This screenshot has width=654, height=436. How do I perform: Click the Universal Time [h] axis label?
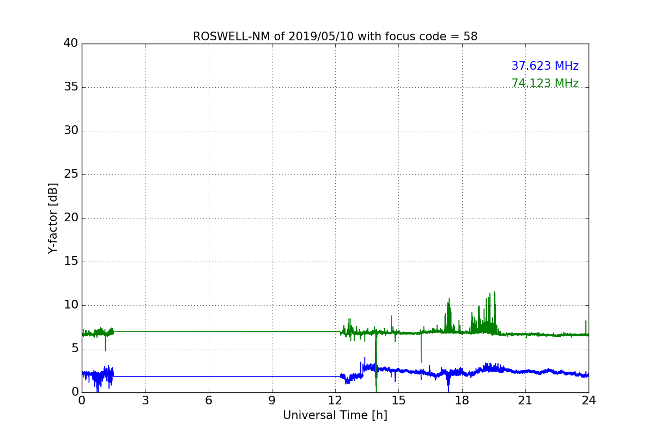point(335,415)
